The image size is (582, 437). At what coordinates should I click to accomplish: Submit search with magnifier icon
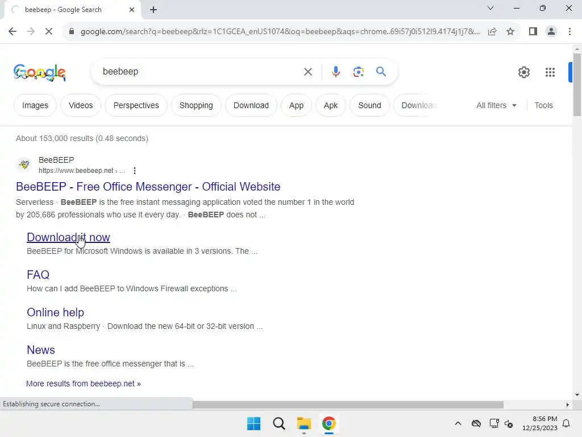(381, 71)
